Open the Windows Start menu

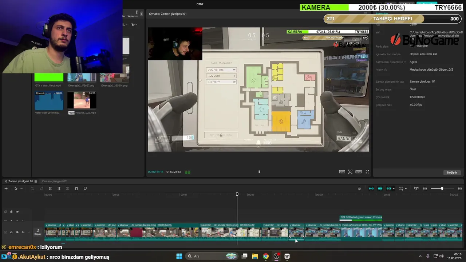(179, 256)
